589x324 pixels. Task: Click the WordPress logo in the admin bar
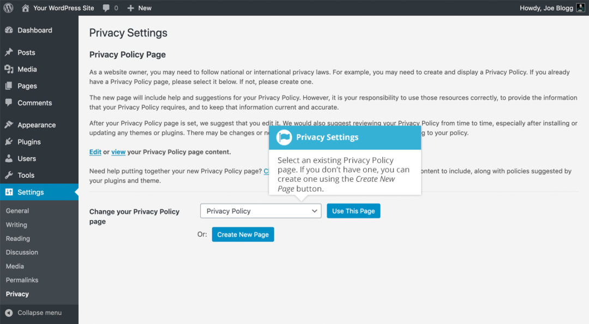(x=7, y=8)
